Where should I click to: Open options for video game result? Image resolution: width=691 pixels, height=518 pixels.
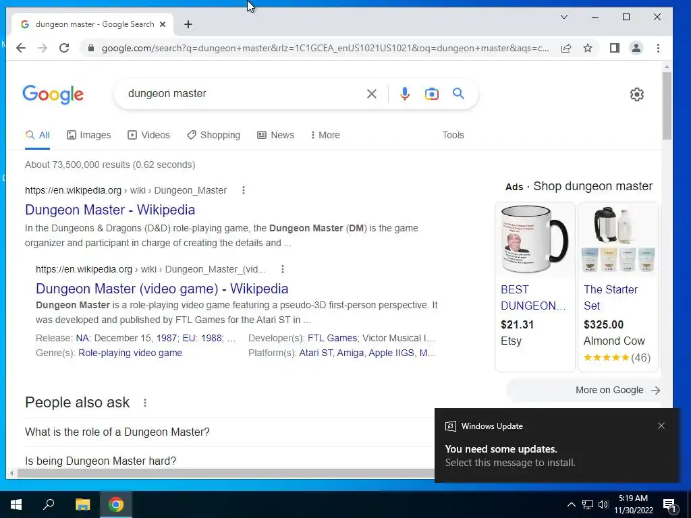tap(283, 269)
